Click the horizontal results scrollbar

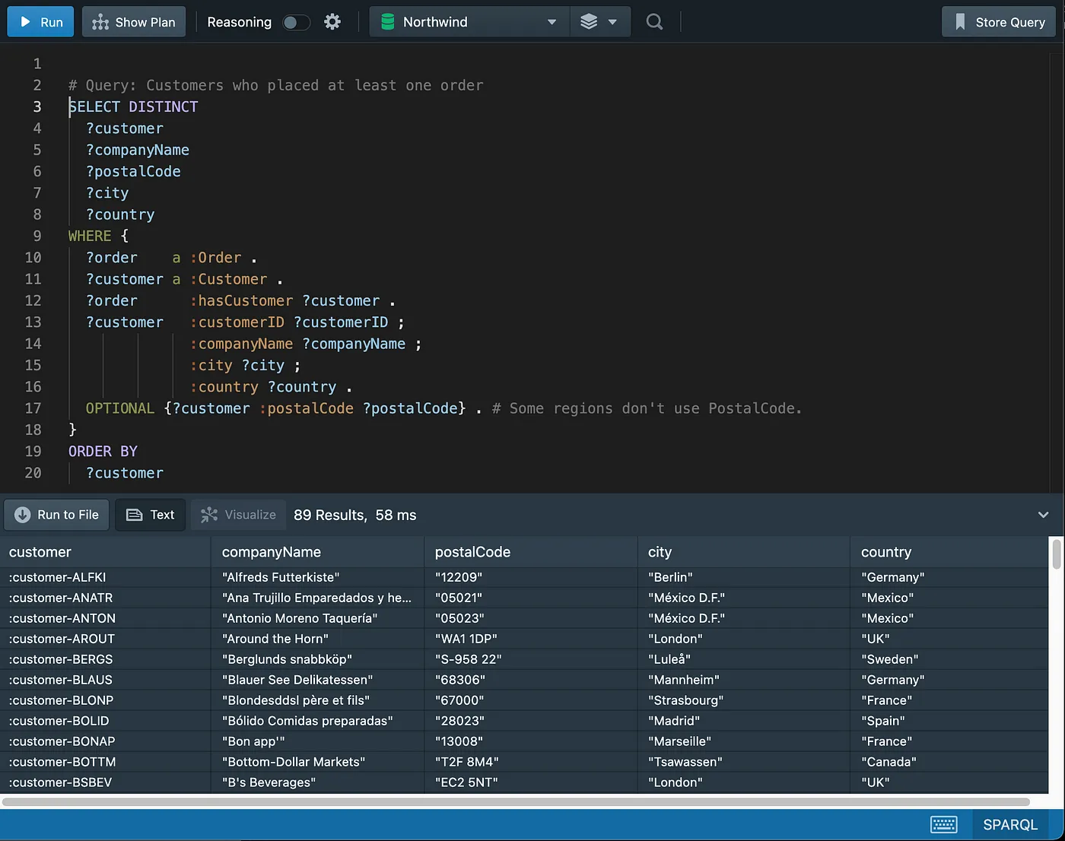click(x=516, y=801)
